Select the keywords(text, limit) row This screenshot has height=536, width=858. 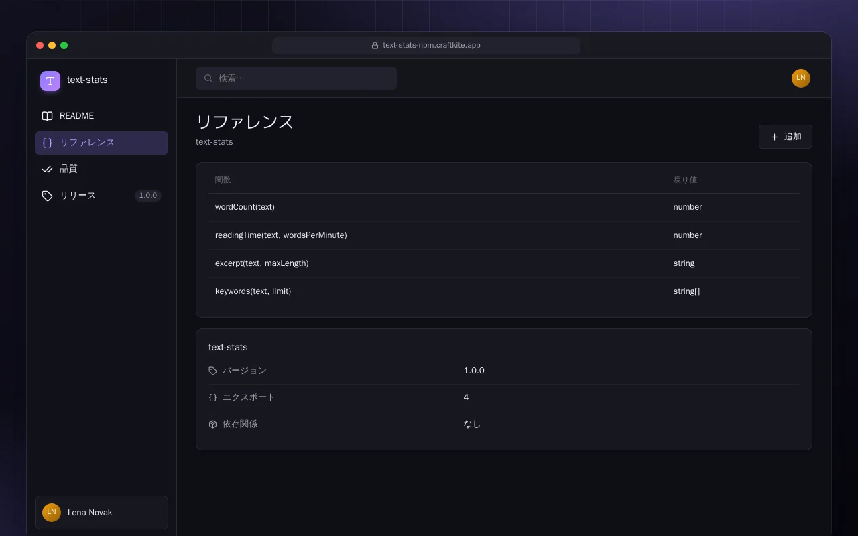(503, 291)
